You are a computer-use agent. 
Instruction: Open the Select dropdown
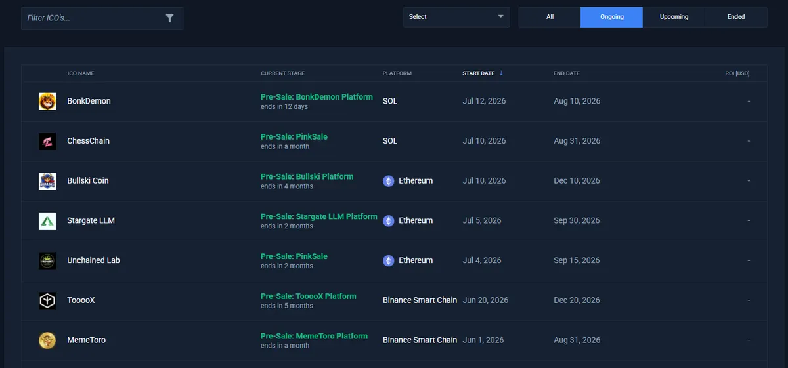pyautogui.click(x=456, y=17)
